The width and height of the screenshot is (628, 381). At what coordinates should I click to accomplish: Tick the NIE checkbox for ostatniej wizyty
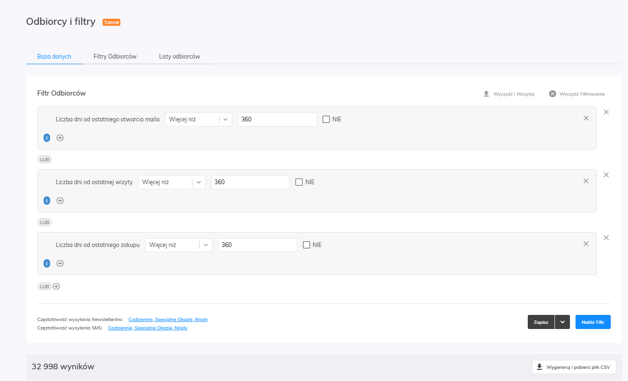pyautogui.click(x=299, y=182)
